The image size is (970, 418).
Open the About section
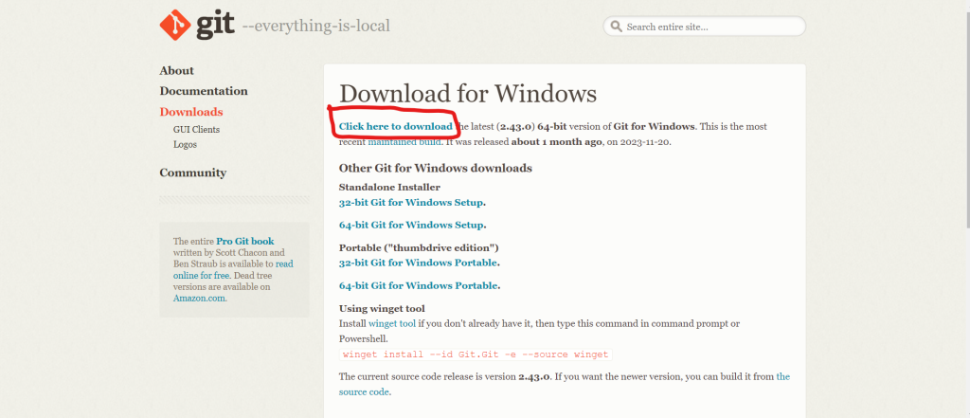pyautogui.click(x=176, y=70)
